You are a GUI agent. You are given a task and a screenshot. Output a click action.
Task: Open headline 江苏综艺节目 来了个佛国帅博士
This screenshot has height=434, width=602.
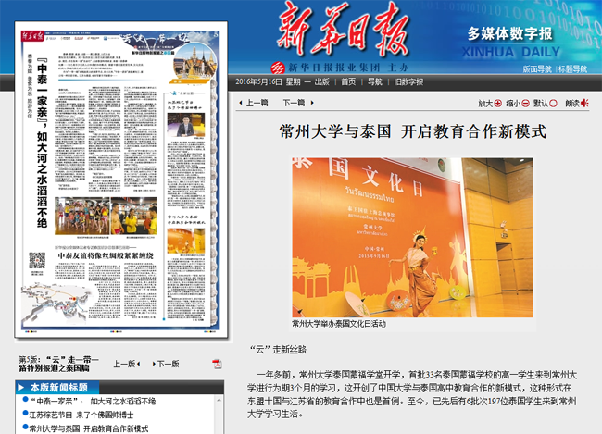[x=82, y=415]
